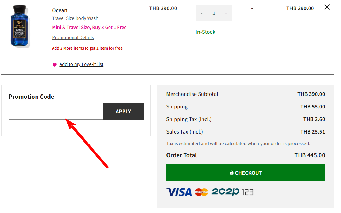Screen dimensions: 341x213
Task: Click the 2C2P payment logo
Action: pyautogui.click(x=225, y=192)
